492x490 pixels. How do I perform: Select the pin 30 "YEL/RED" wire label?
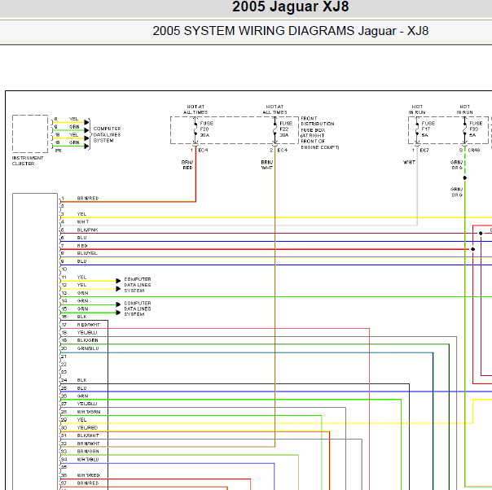[87, 428]
